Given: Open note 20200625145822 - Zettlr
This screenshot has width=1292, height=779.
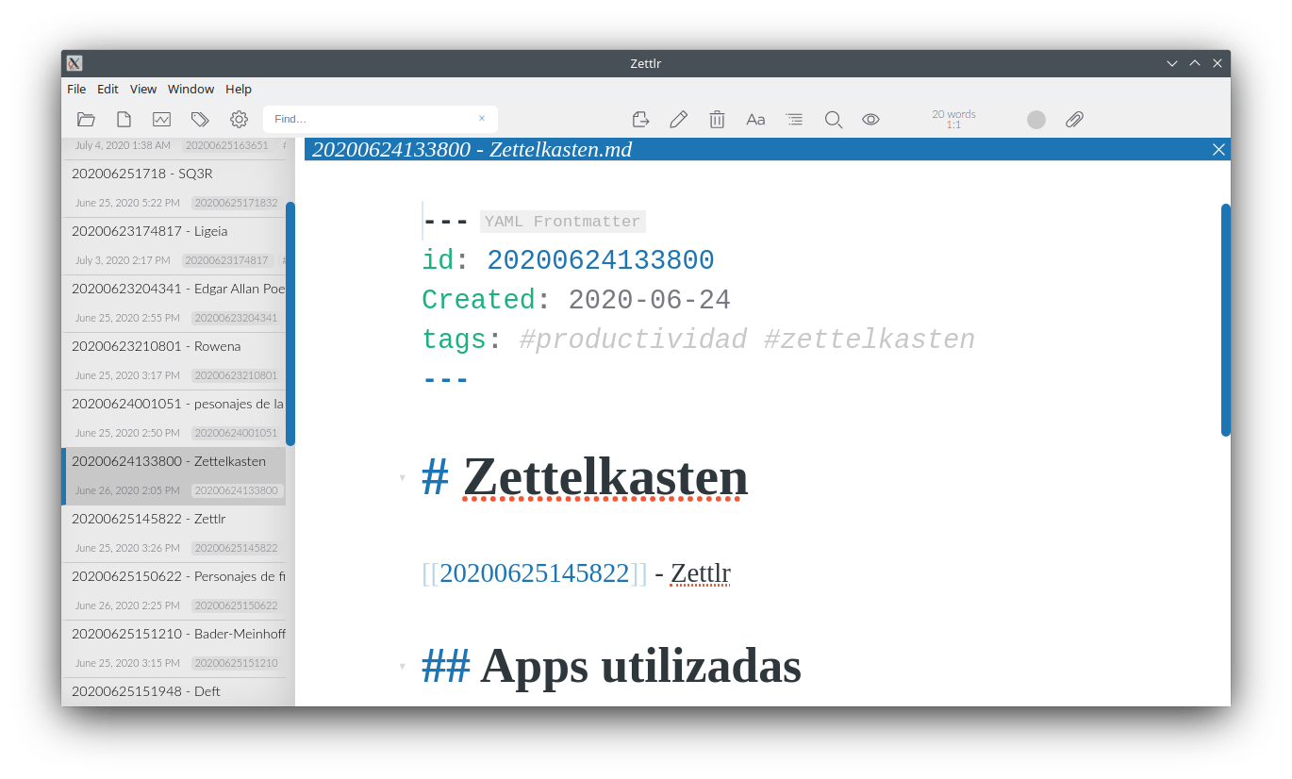Looking at the screenshot, I should 174,534.
